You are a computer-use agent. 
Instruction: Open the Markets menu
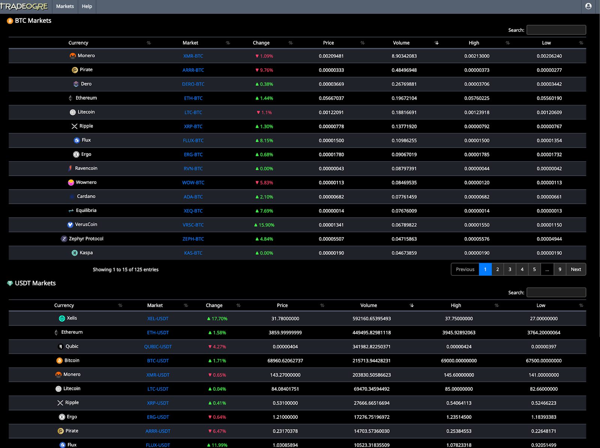click(65, 6)
